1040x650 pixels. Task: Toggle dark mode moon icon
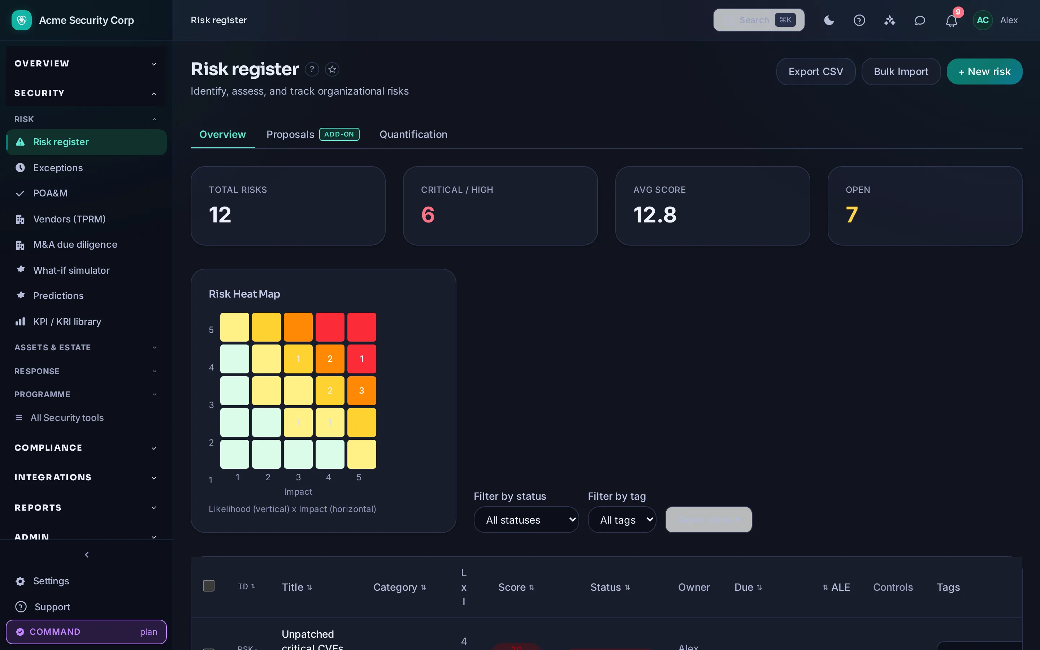(x=829, y=20)
